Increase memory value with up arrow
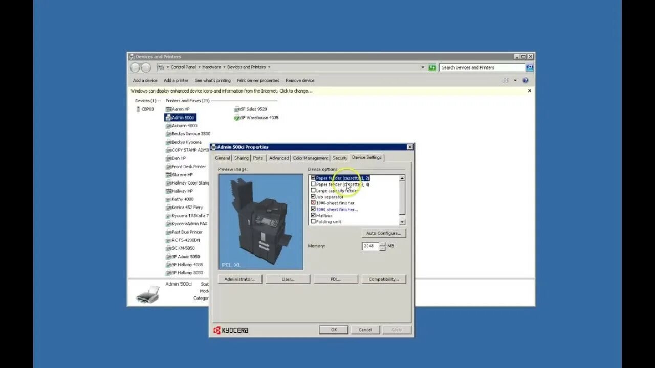 click(x=382, y=244)
